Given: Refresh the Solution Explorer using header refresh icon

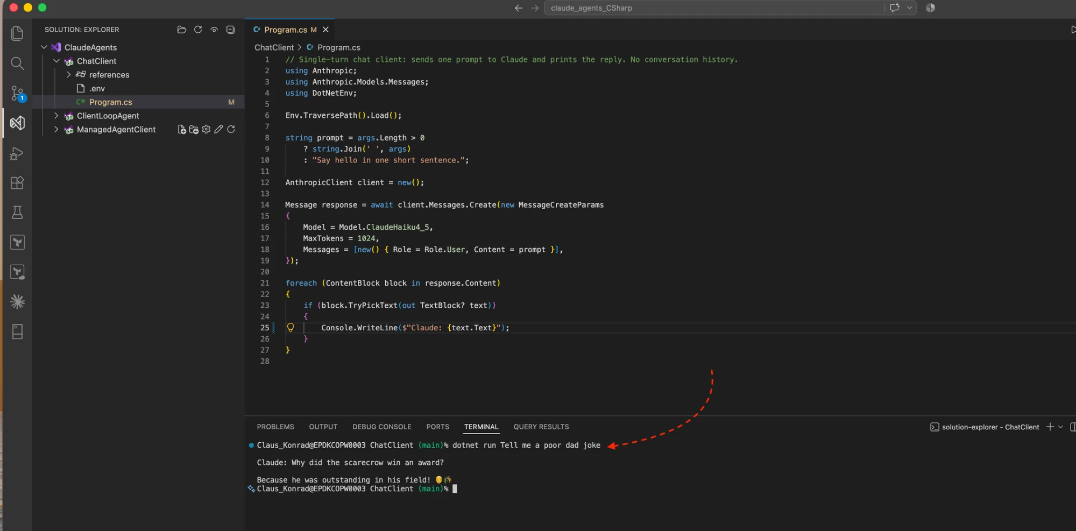Looking at the screenshot, I should (x=198, y=30).
